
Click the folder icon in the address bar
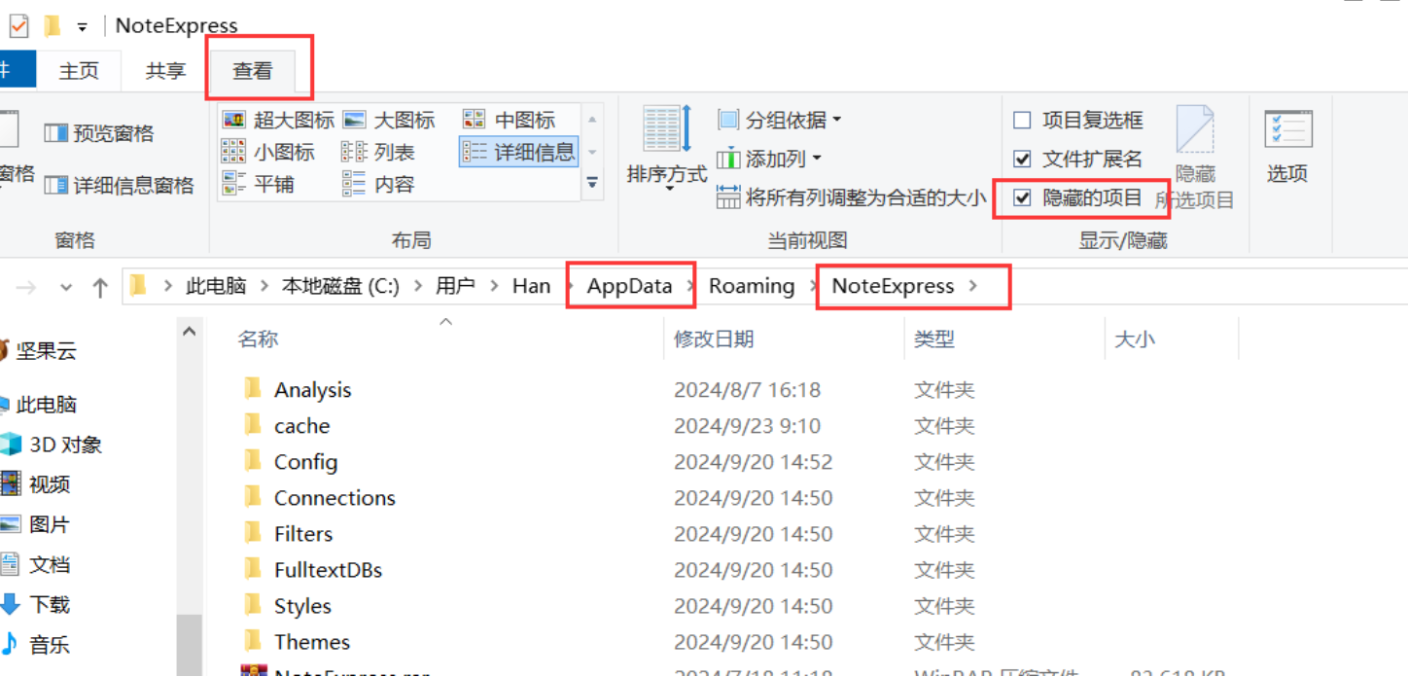(138, 285)
